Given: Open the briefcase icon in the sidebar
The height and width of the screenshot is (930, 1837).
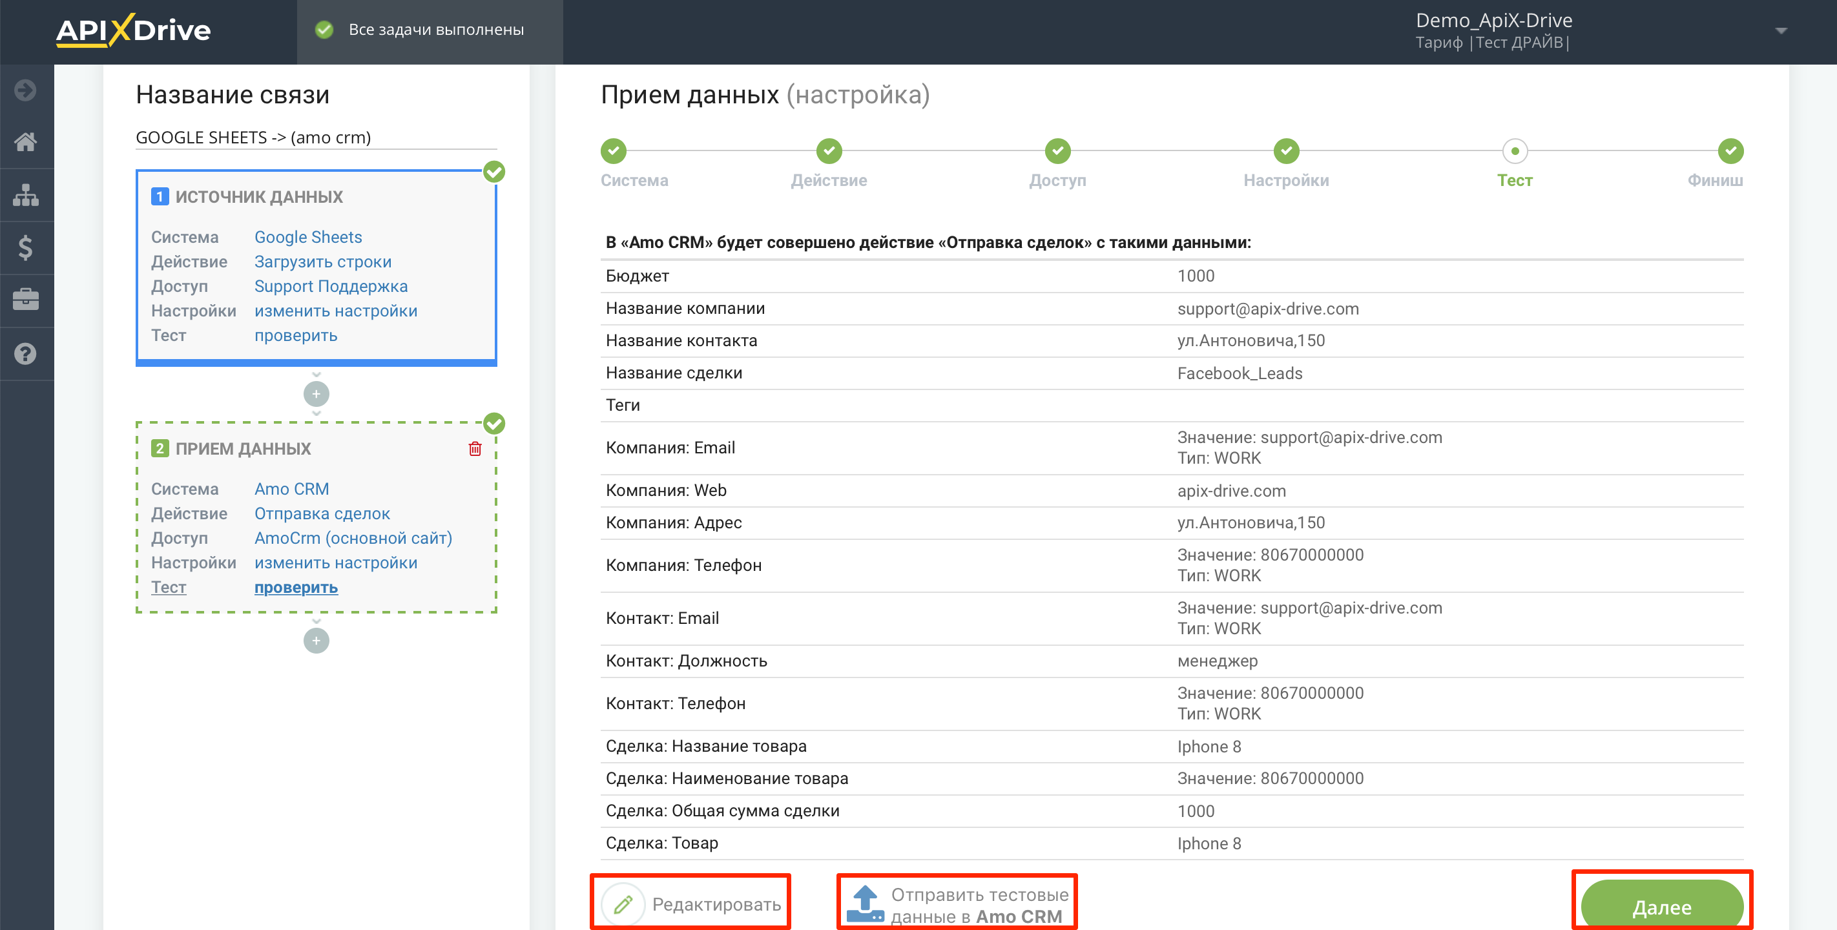Looking at the screenshot, I should 26,300.
